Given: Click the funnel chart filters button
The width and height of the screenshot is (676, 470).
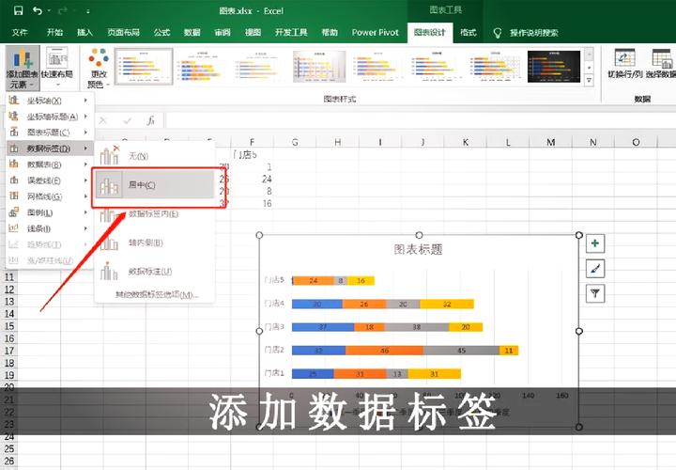Looking at the screenshot, I should tap(595, 294).
